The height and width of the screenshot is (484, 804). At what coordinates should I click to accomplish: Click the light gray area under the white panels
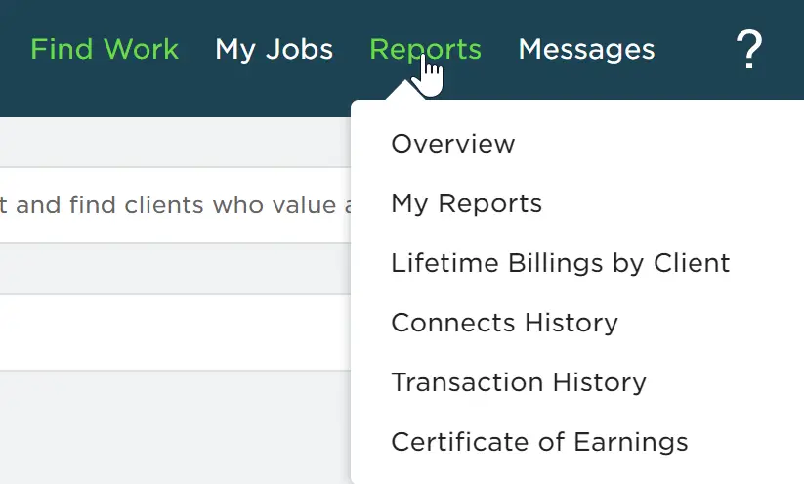176,427
